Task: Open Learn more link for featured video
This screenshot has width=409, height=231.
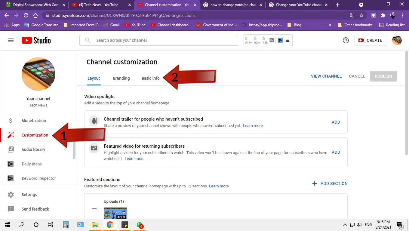Action: click(135, 159)
